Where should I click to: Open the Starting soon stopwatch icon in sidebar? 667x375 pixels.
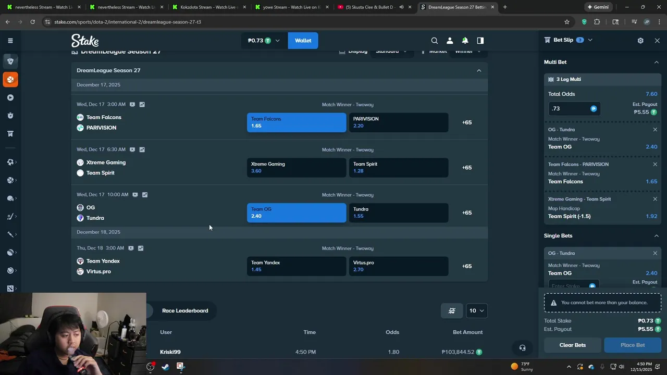10,116
